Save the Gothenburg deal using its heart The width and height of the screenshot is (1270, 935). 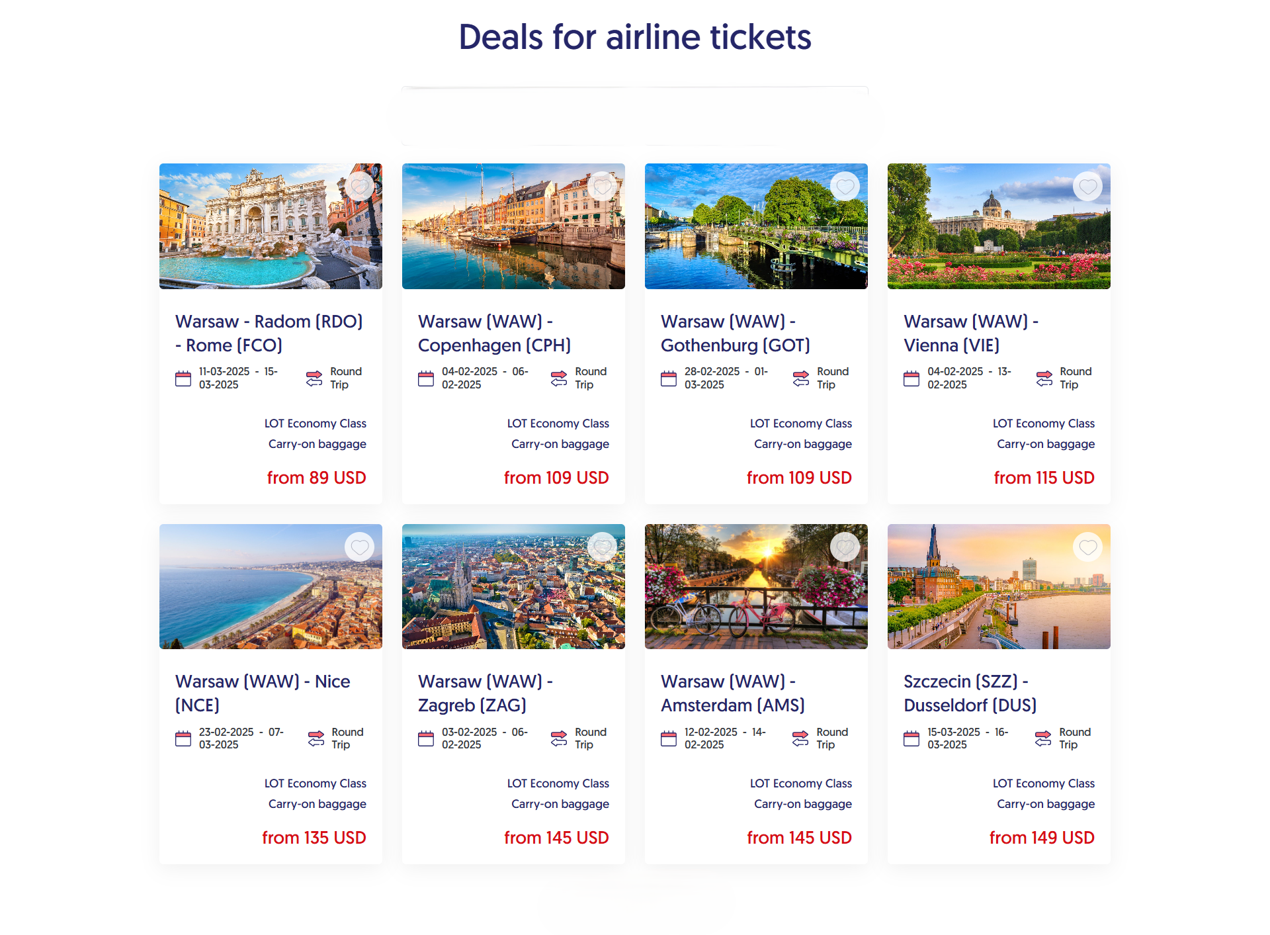(845, 187)
